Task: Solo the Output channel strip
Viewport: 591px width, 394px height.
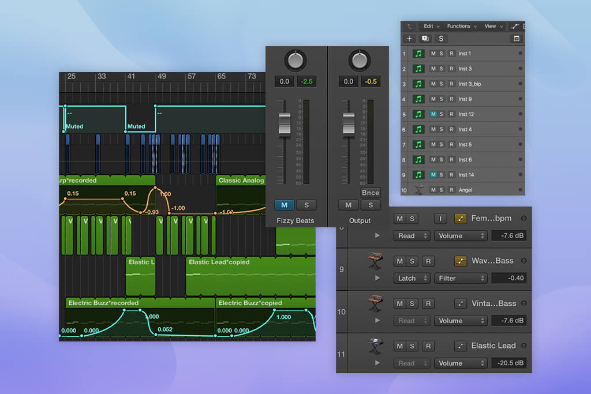Action: (371, 205)
